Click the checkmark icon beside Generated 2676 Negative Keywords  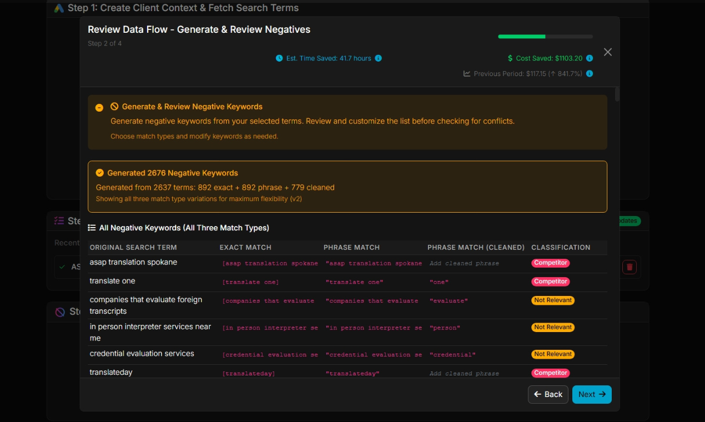100,173
